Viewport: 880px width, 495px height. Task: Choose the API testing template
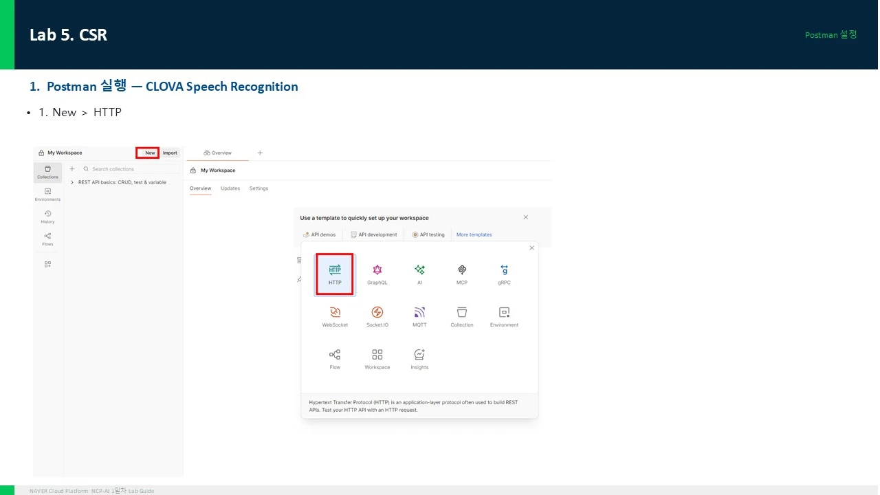(x=428, y=234)
